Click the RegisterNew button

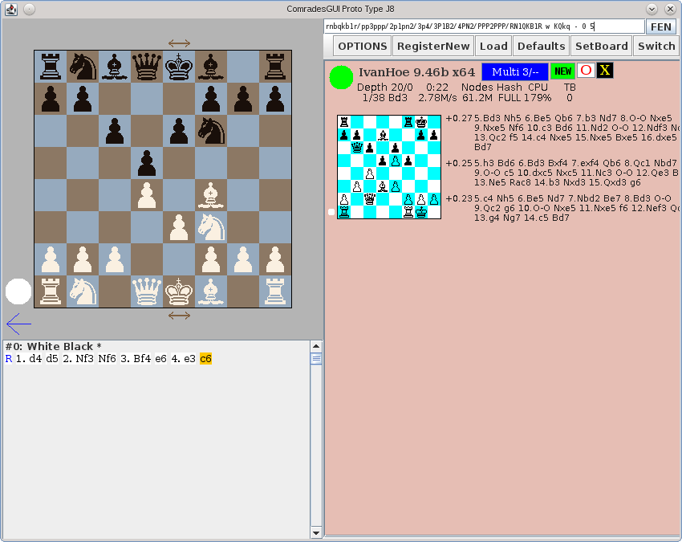tap(433, 46)
